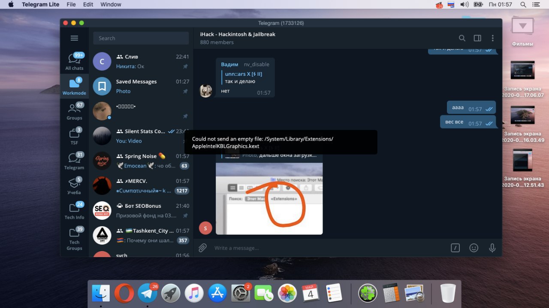Click the red S user avatar
Screen dimensions: 549x308
coord(205,228)
